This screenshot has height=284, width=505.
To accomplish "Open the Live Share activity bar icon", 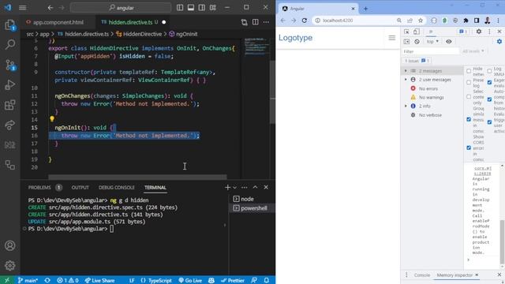I will click(10, 125).
